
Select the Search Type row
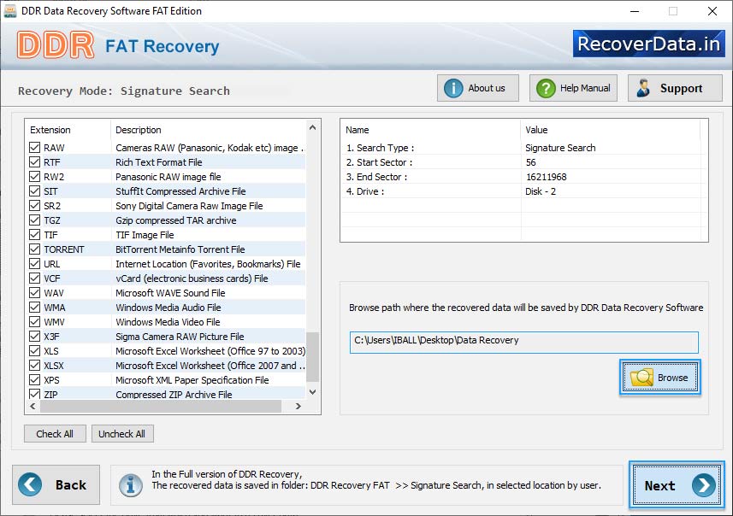click(521, 148)
